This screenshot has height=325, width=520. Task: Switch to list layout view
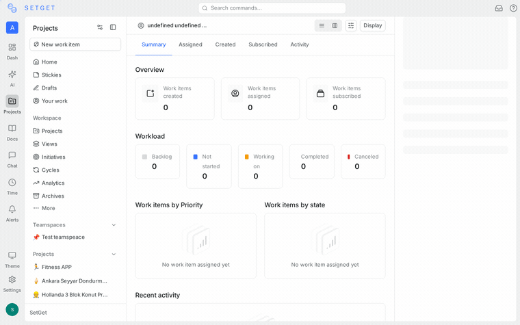point(322,25)
